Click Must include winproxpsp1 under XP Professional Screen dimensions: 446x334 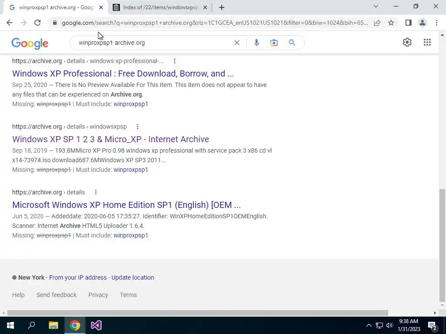(131, 104)
